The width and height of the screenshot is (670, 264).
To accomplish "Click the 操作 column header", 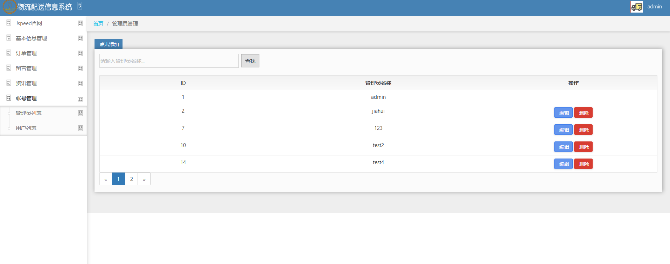I will point(573,83).
